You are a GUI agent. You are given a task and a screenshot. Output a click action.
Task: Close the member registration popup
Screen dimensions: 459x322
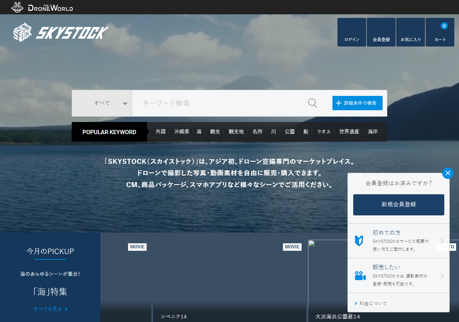[448, 173]
